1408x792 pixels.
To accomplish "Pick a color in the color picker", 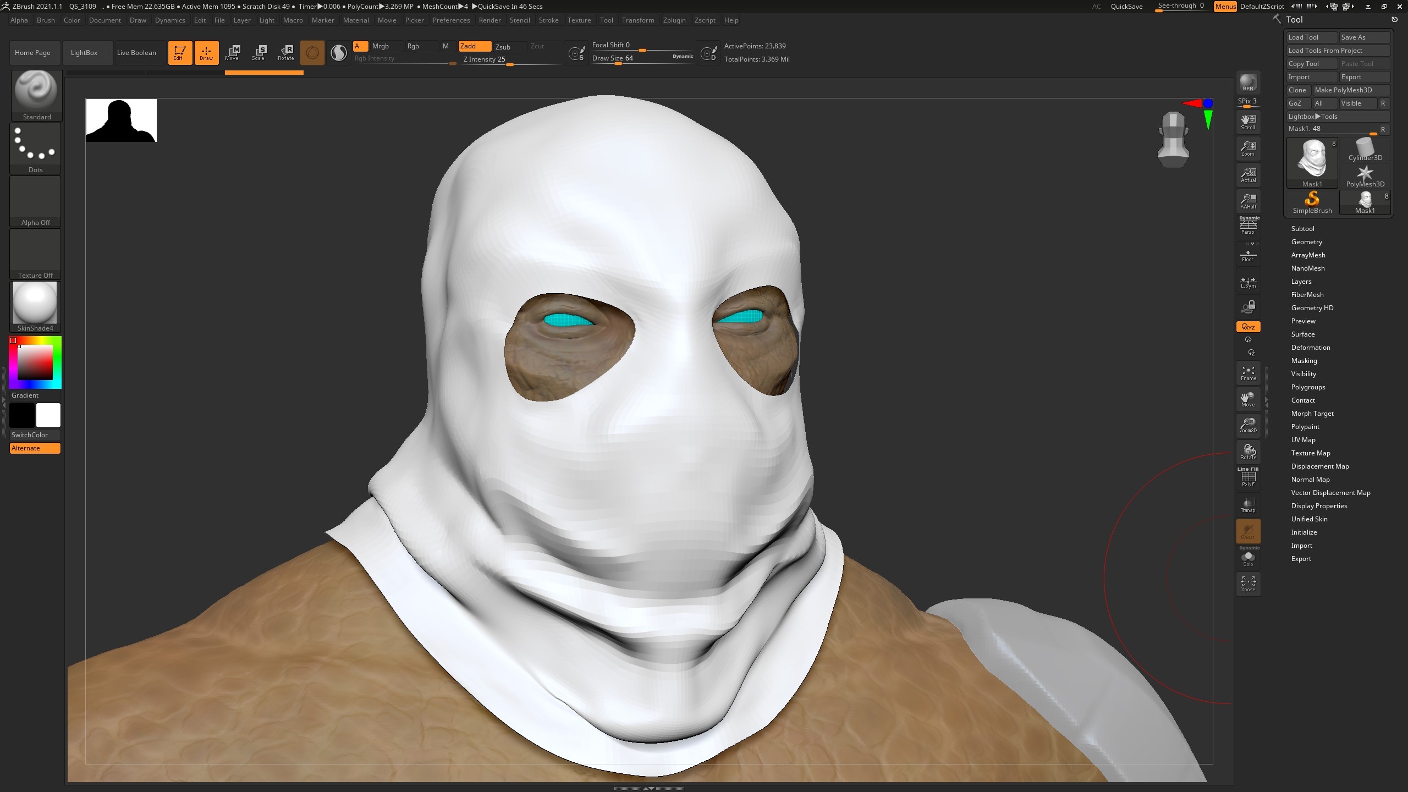I will pos(35,363).
